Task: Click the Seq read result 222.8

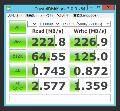Action: (48, 42)
